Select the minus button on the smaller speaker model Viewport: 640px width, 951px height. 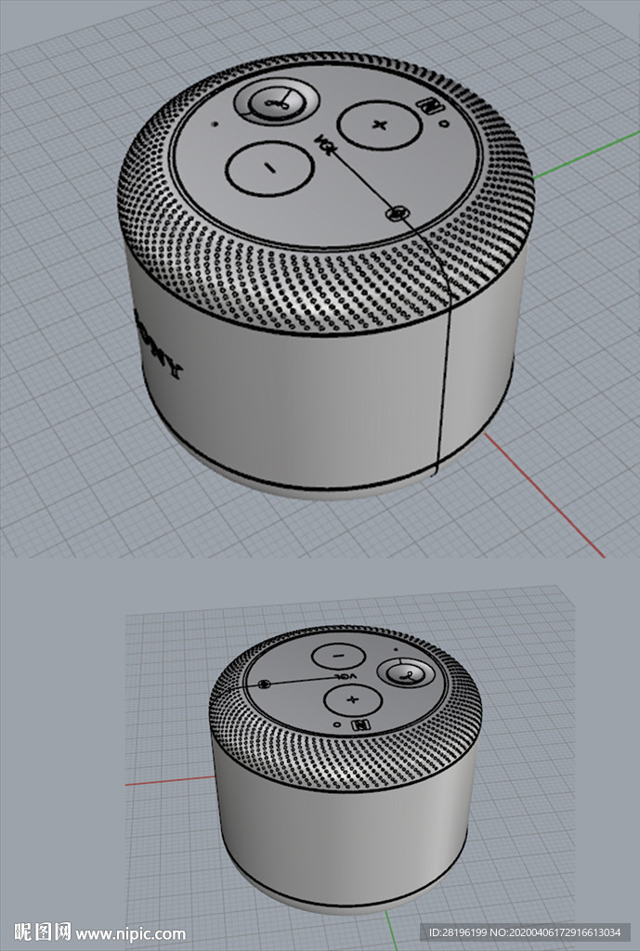(338, 656)
